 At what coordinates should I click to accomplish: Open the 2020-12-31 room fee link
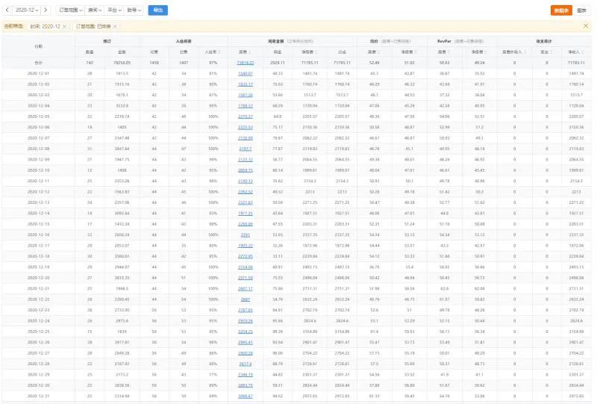(x=246, y=396)
